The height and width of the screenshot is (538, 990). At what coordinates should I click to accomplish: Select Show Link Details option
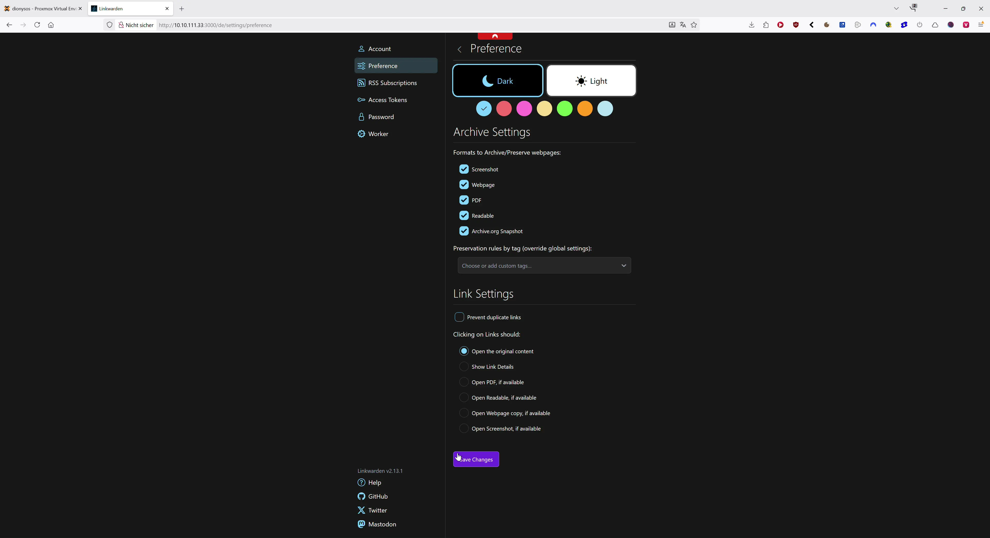pos(464,366)
